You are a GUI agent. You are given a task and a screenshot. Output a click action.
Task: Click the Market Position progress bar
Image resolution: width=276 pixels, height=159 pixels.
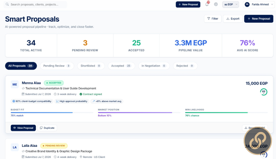coord(139,113)
